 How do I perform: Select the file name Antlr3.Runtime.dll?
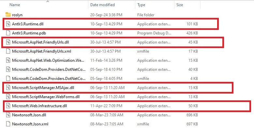coord(28,24)
